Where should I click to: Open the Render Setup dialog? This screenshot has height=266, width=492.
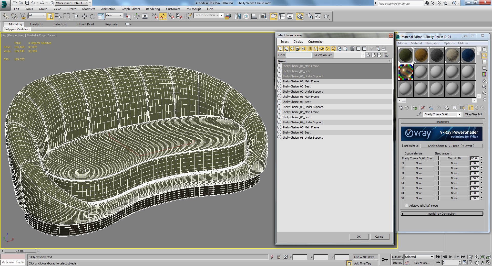click(x=310, y=16)
